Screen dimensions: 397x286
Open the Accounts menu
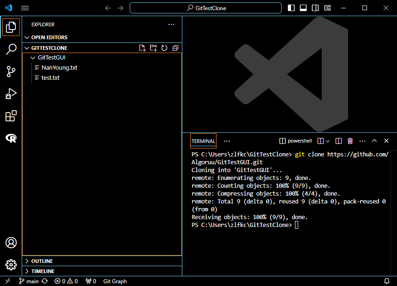11,243
